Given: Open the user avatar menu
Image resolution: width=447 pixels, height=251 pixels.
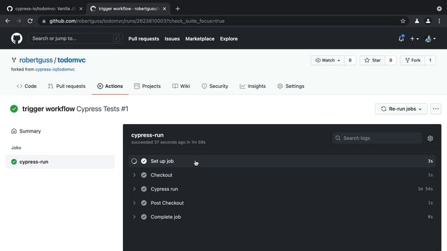Looking at the screenshot, I should tap(430, 38).
